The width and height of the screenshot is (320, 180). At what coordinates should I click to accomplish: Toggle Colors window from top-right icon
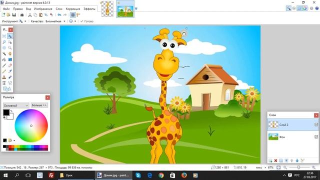click(304, 8)
